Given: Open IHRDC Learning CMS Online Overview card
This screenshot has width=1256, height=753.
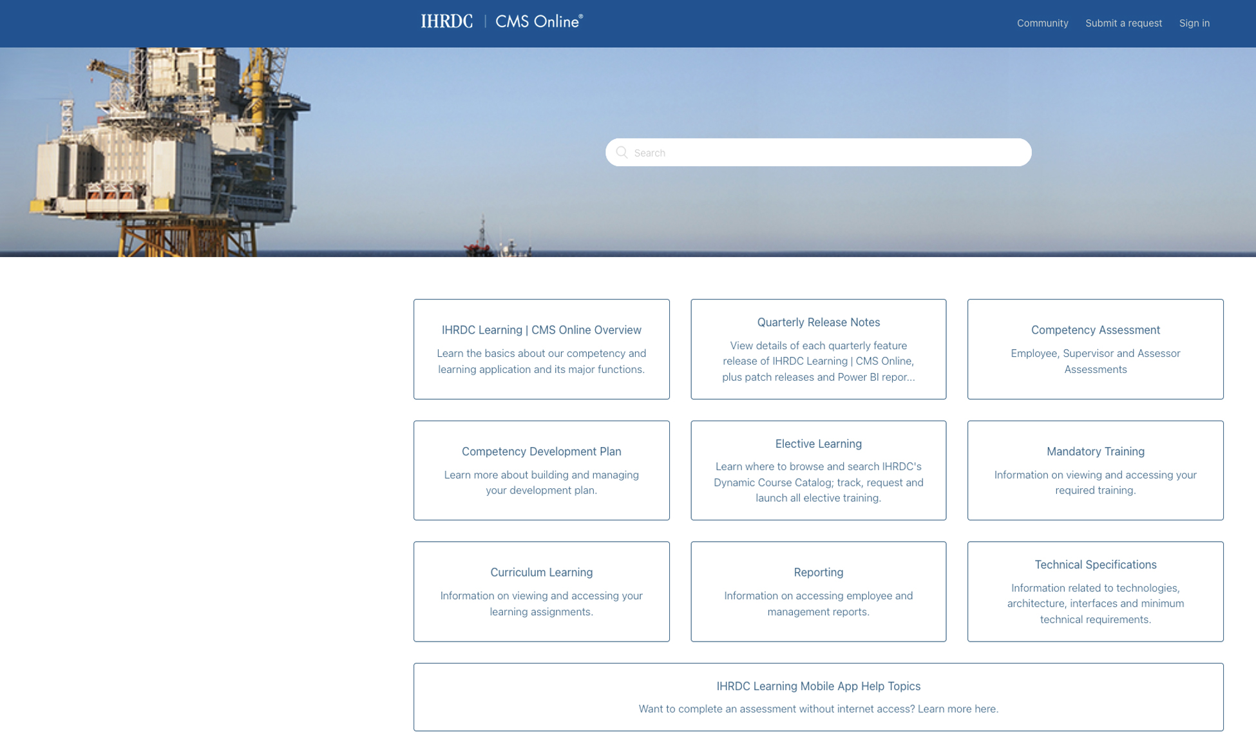Looking at the screenshot, I should click(541, 349).
